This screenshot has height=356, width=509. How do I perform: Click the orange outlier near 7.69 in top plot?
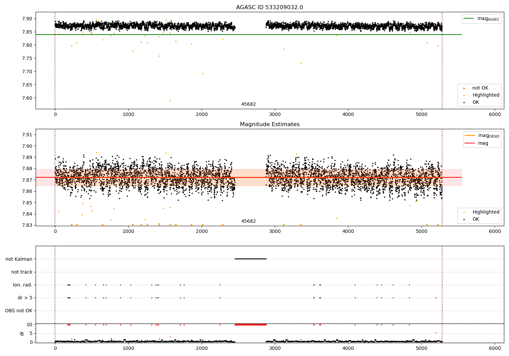point(203,74)
